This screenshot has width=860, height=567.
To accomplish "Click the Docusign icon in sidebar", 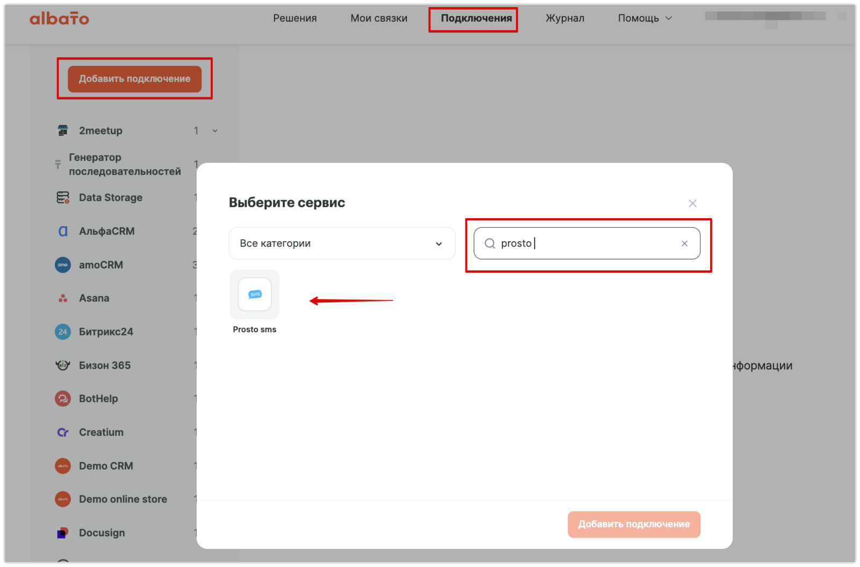I will [63, 533].
